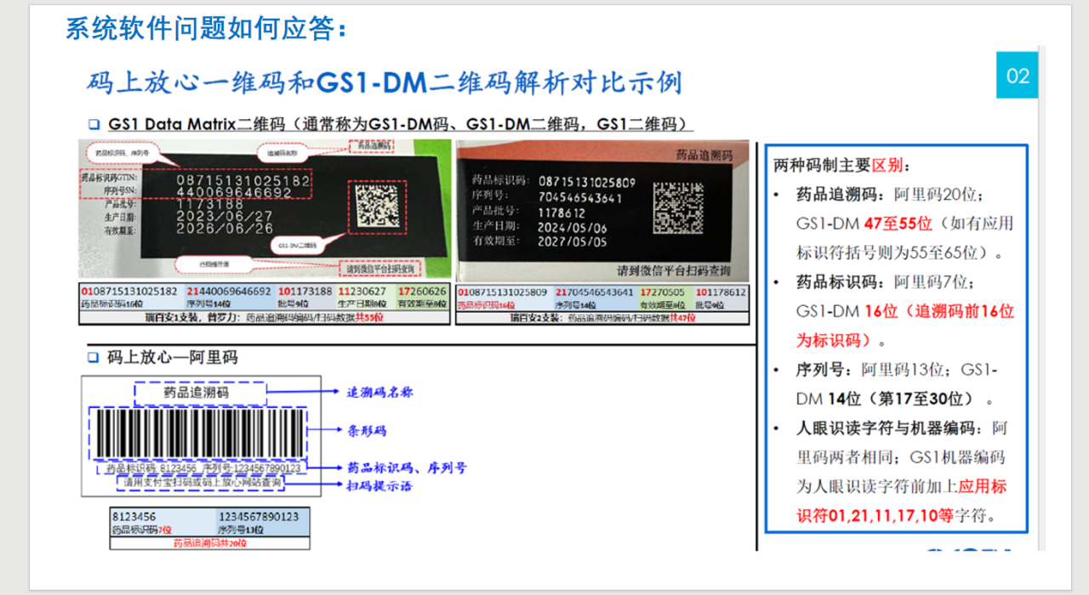Click '请到微信平台扫码查询' in the right photo
The height and width of the screenshot is (595, 1089).
tap(676, 270)
